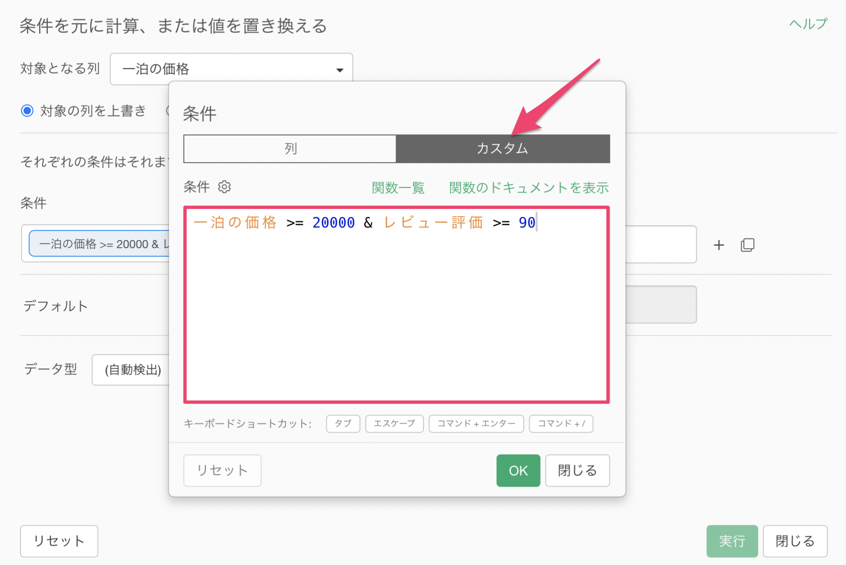Click the 実行 button

pos(732,541)
